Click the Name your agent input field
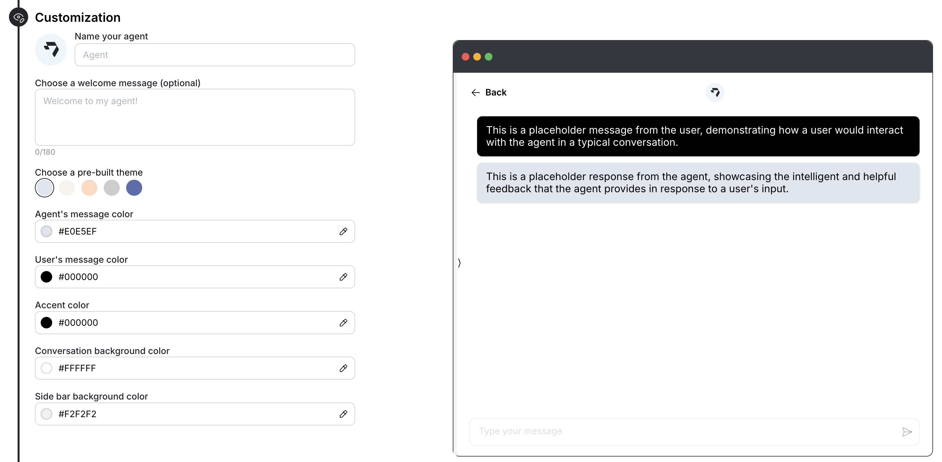This screenshot has width=942, height=462. [x=215, y=55]
